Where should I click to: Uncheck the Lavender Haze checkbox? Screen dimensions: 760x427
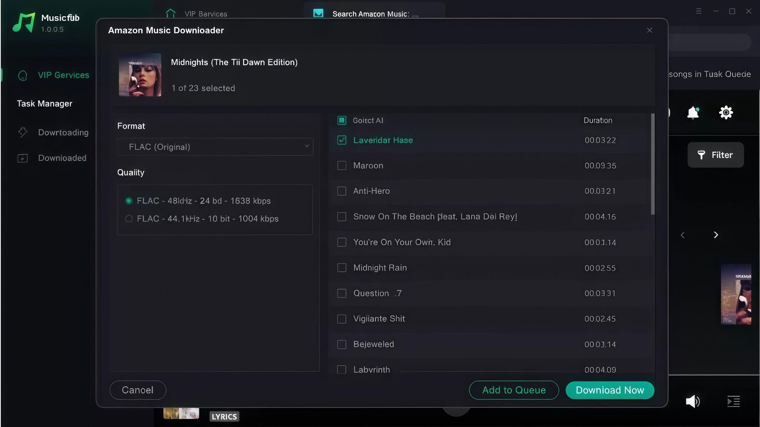tap(342, 140)
